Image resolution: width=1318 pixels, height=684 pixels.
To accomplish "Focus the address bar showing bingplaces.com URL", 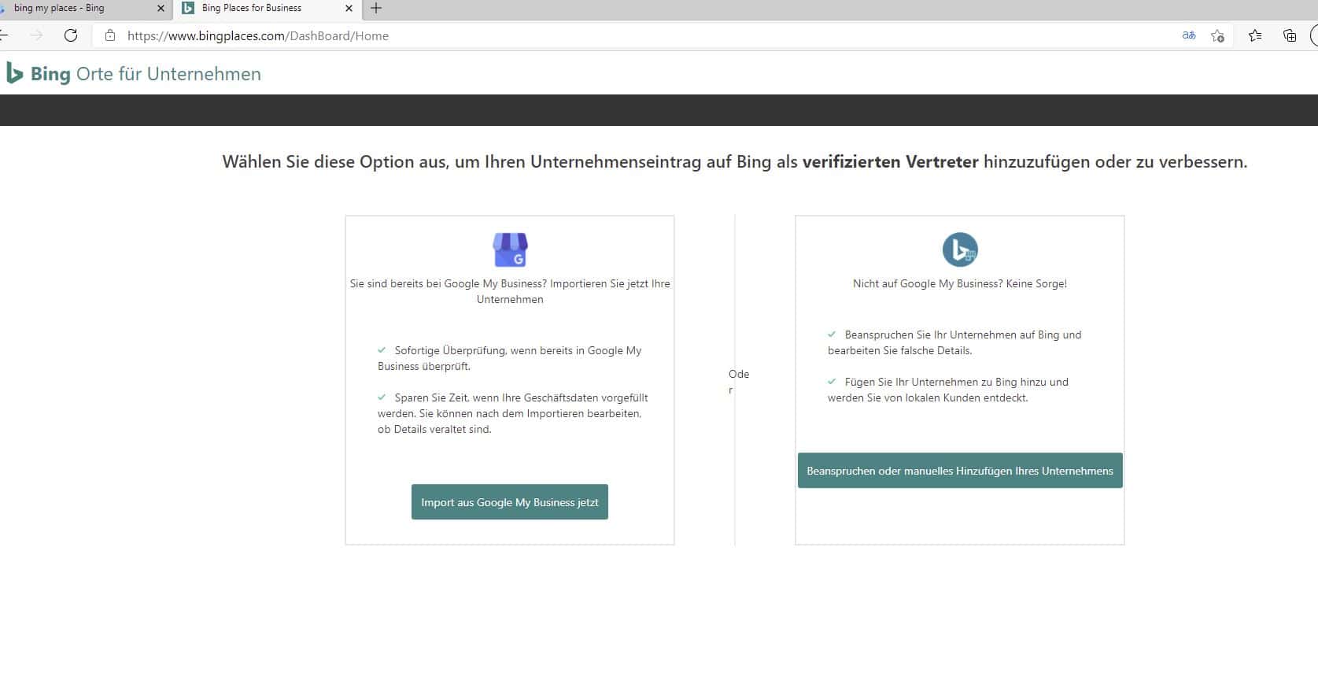I will (x=629, y=35).
